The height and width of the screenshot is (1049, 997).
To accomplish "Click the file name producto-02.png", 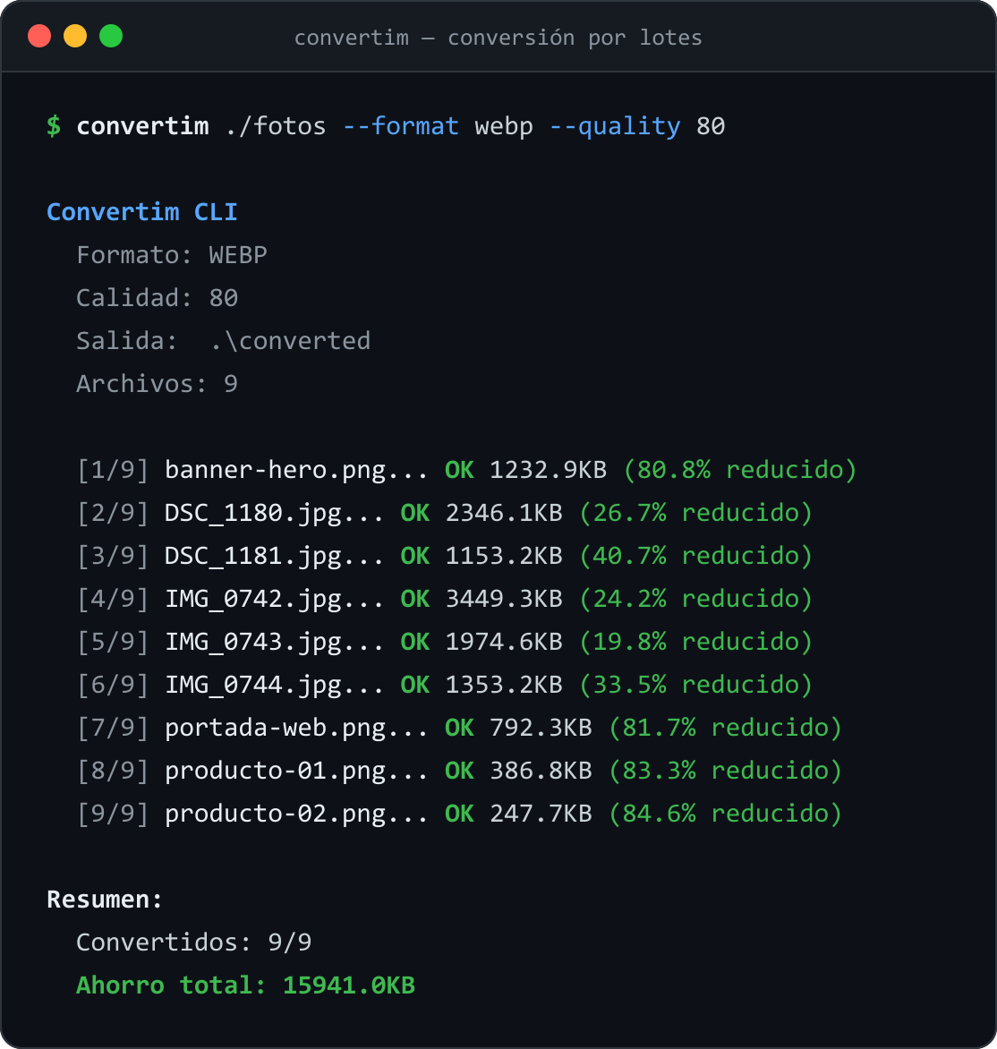I will click(x=276, y=813).
